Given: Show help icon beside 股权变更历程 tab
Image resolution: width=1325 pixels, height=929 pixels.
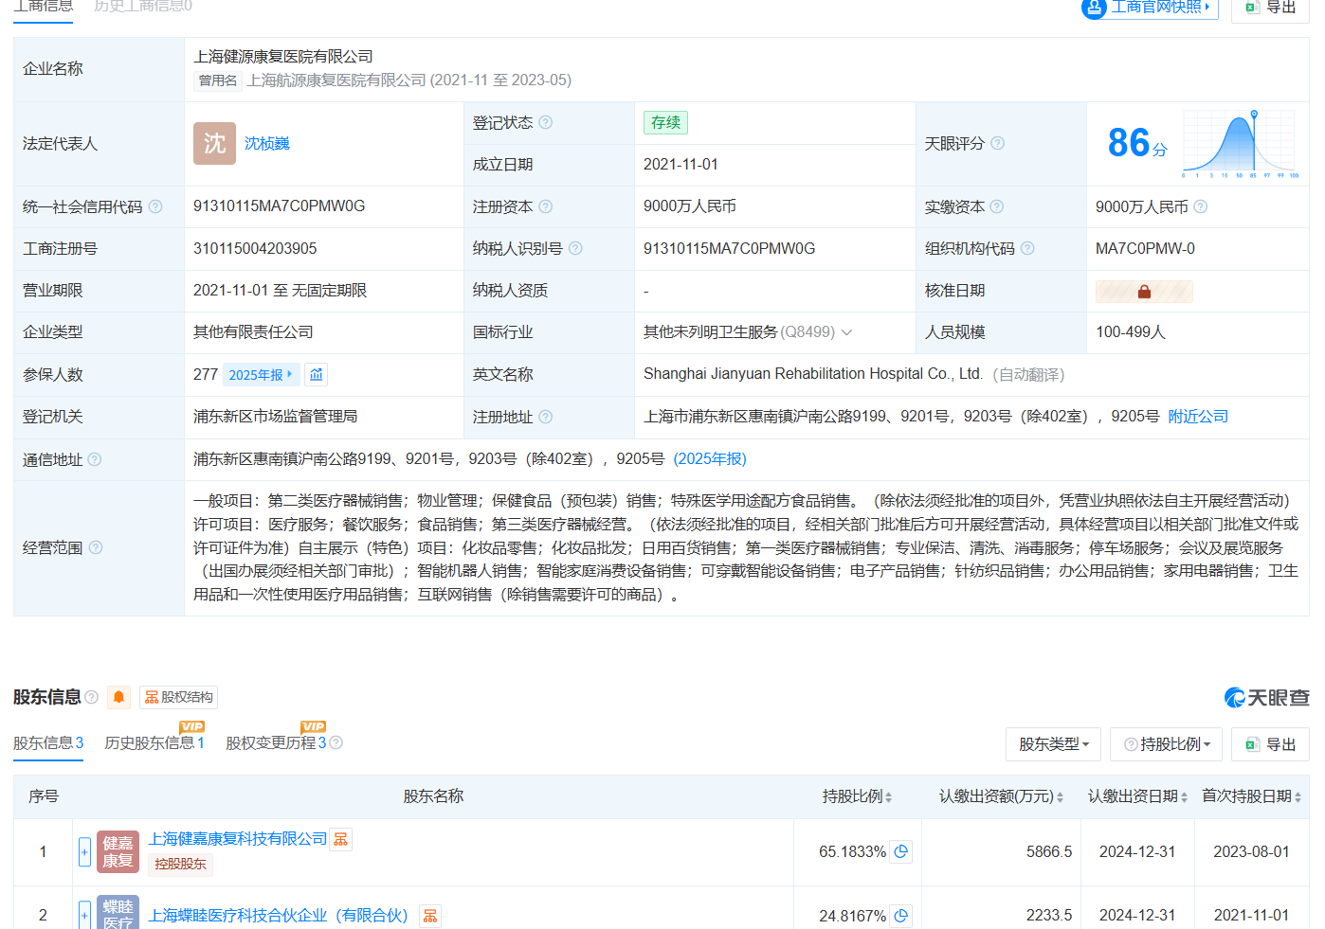Looking at the screenshot, I should (336, 743).
